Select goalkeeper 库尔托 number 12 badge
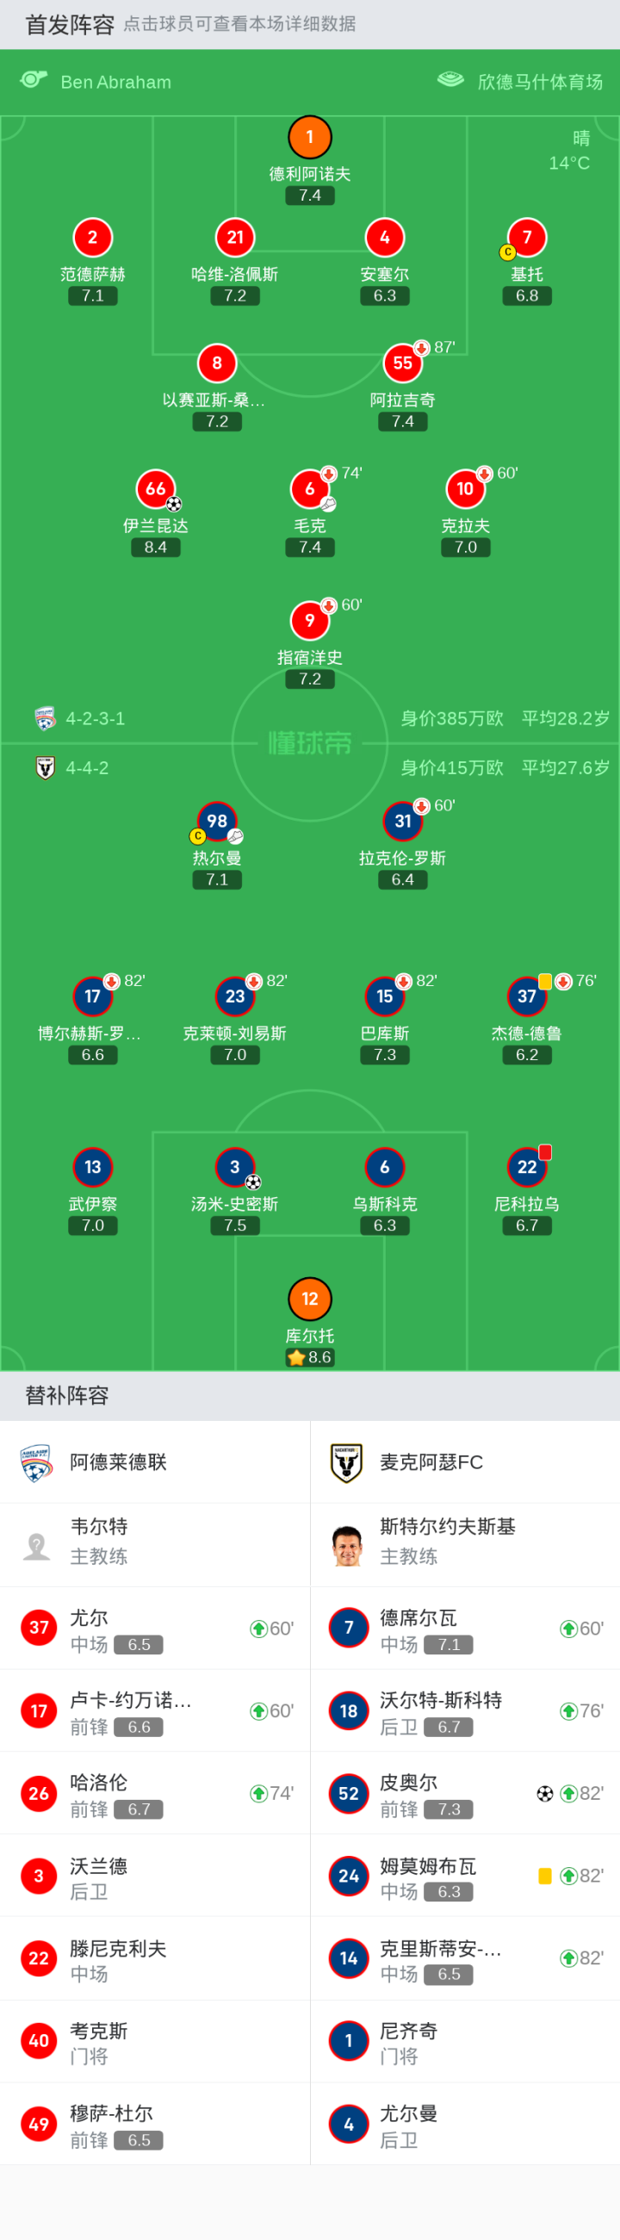Image resolution: width=620 pixels, height=2240 pixels. (309, 1298)
